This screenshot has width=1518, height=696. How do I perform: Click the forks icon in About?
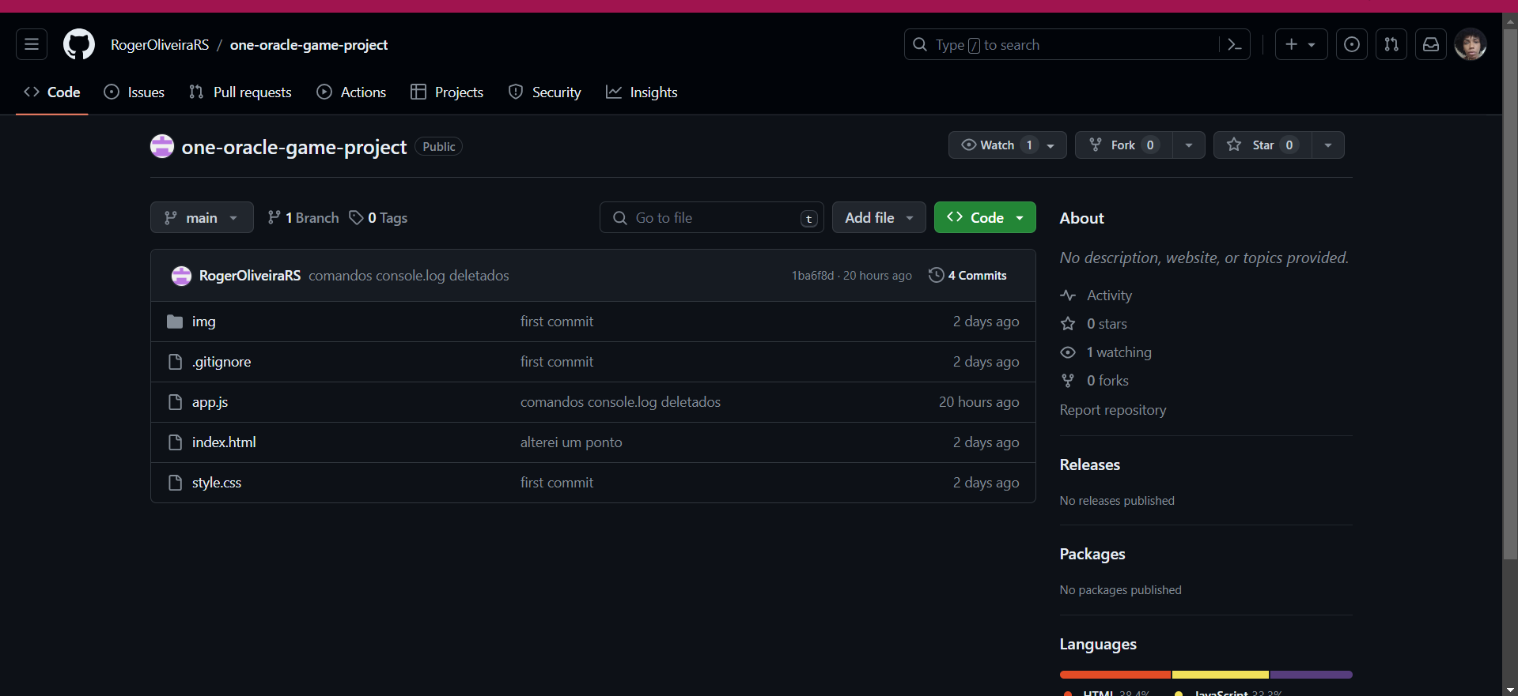pos(1068,381)
